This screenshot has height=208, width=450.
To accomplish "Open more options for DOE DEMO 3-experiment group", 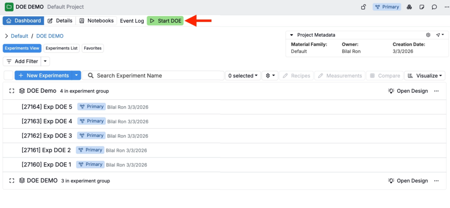I will coord(436,181).
